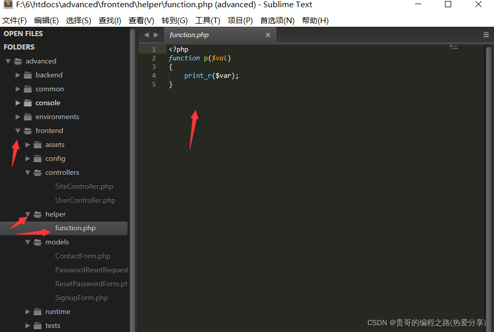Open the 查看(V) menu
Screen dimensions: 494x332
pos(141,21)
